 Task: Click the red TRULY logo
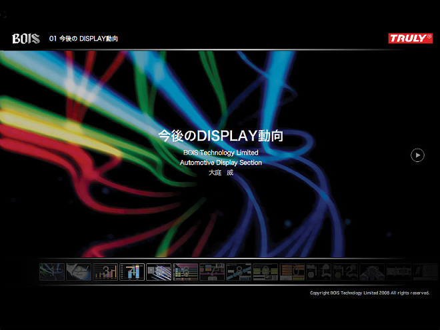click(410, 39)
